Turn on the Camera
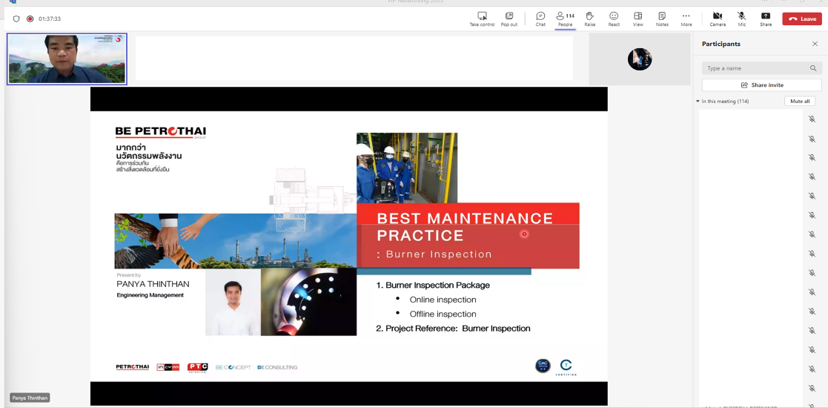Screen dimensions: 828x408 click(x=717, y=19)
